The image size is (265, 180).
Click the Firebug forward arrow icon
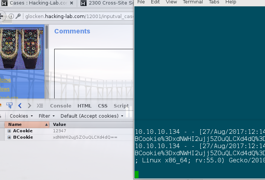29,106
